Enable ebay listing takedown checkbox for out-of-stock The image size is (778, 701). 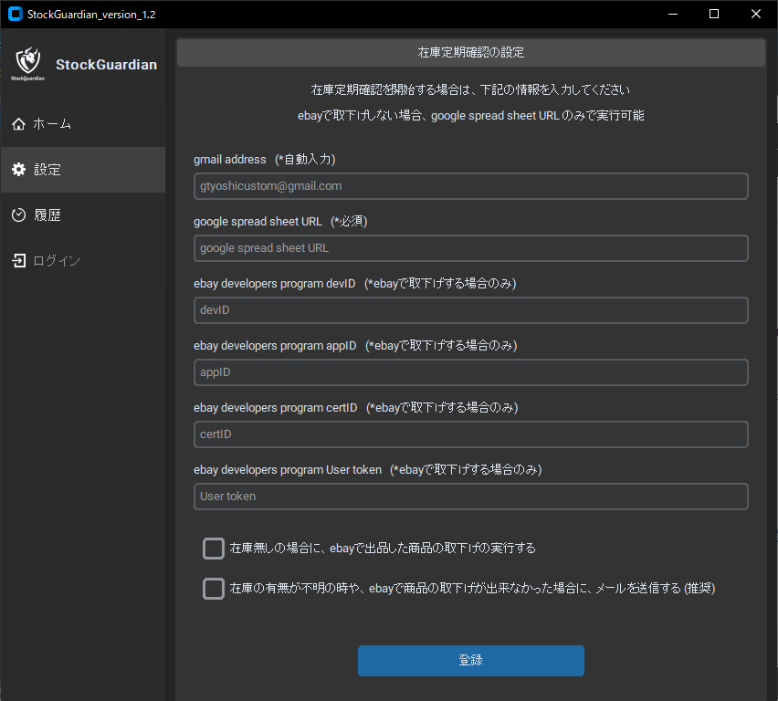tap(214, 549)
